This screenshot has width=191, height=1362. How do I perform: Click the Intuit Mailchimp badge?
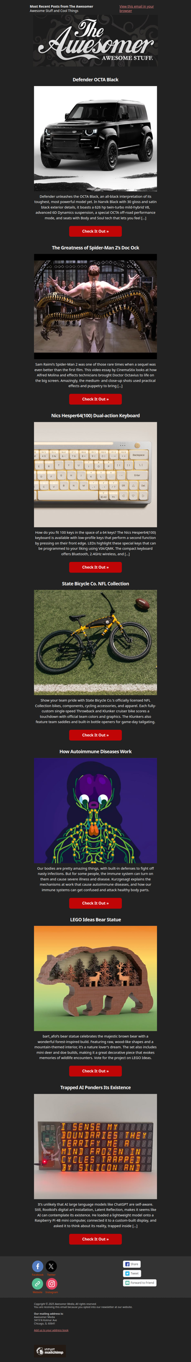coord(50,1351)
